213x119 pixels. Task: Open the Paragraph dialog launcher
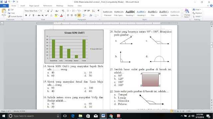click(100, 20)
